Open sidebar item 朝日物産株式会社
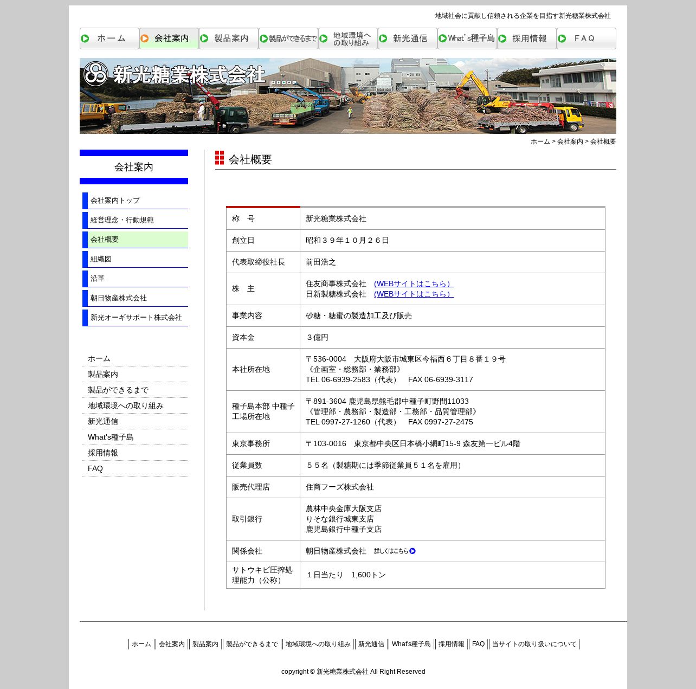The image size is (696, 689). [136, 298]
